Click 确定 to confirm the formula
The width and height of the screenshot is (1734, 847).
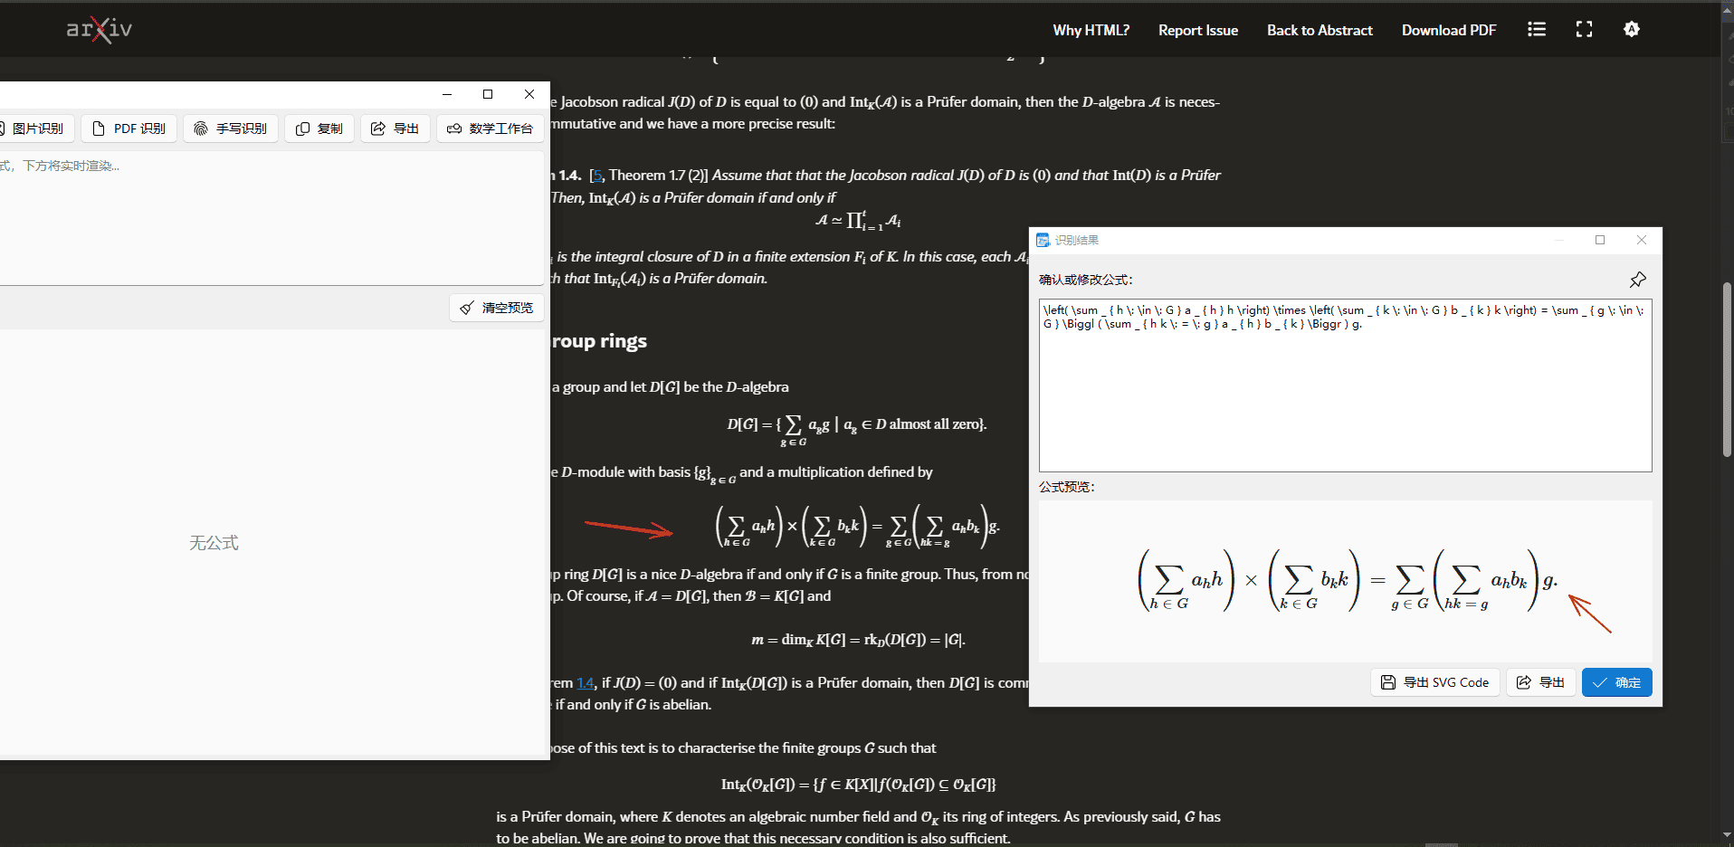pyautogui.click(x=1617, y=682)
